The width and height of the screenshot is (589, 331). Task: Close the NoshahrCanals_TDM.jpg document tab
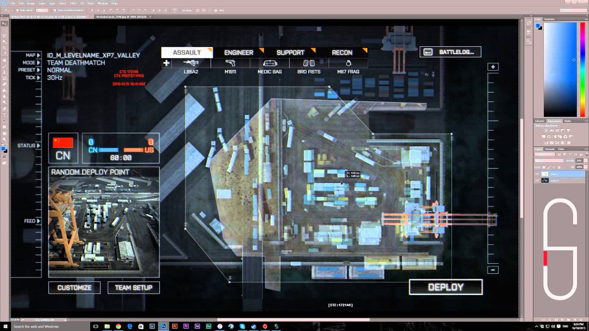point(150,17)
